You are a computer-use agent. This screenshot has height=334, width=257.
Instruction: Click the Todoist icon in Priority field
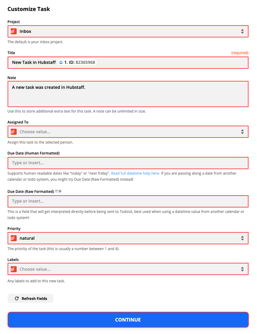coord(13,238)
